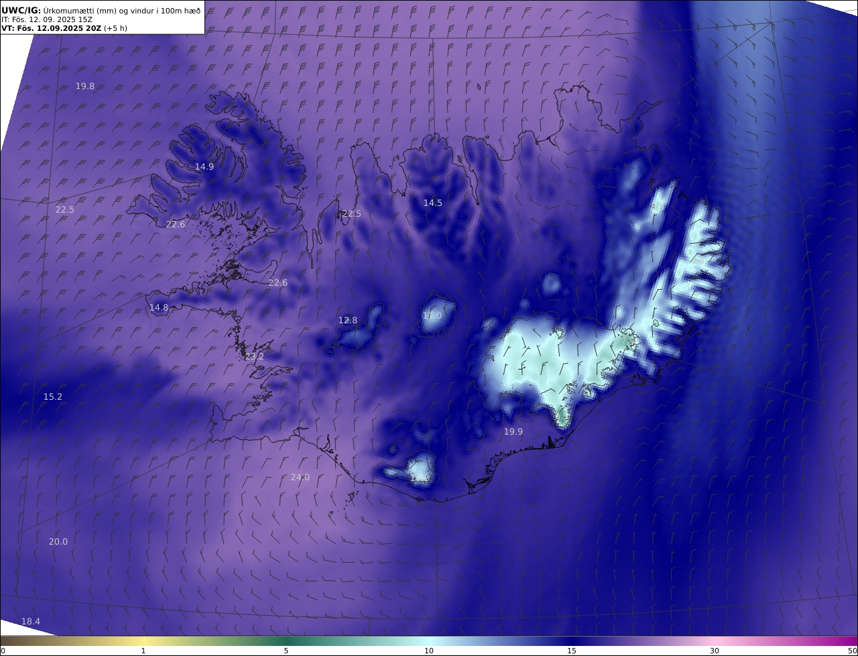Select the IT initialization time line 15Z
Screen dimensions: 858x656
click(x=47, y=19)
